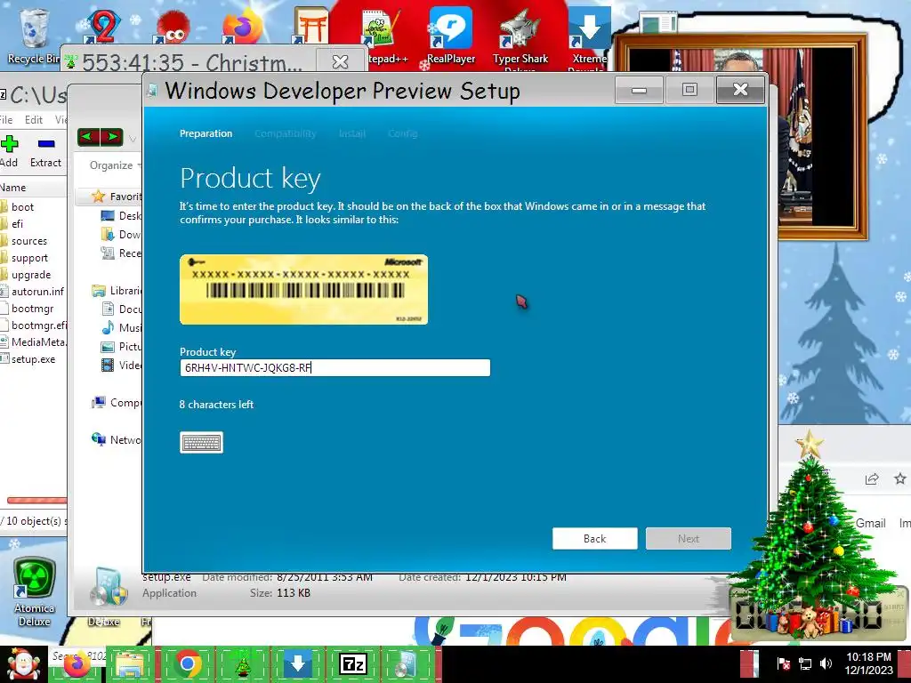Switch to Windows Setup on taskbar
Viewport: 911px width, 683px height.
(407, 663)
